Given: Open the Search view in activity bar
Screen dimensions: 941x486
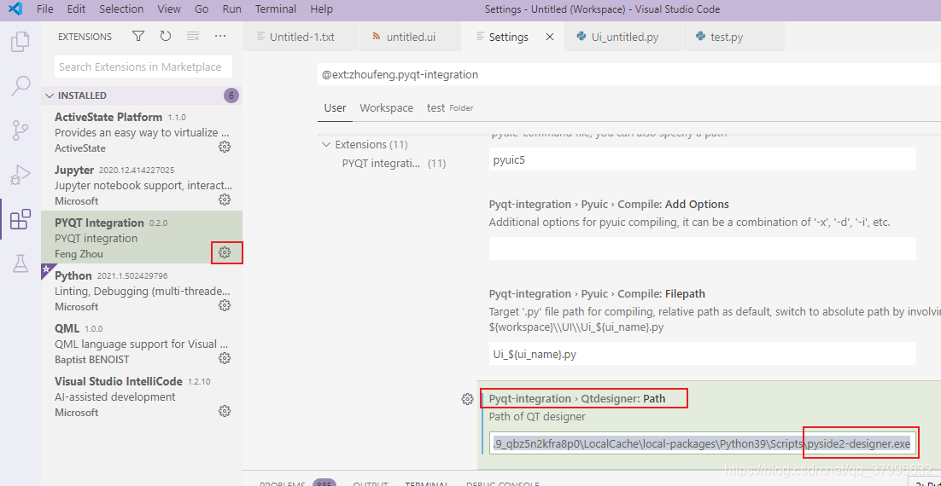Looking at the screenshot, I should pos(20,86).
